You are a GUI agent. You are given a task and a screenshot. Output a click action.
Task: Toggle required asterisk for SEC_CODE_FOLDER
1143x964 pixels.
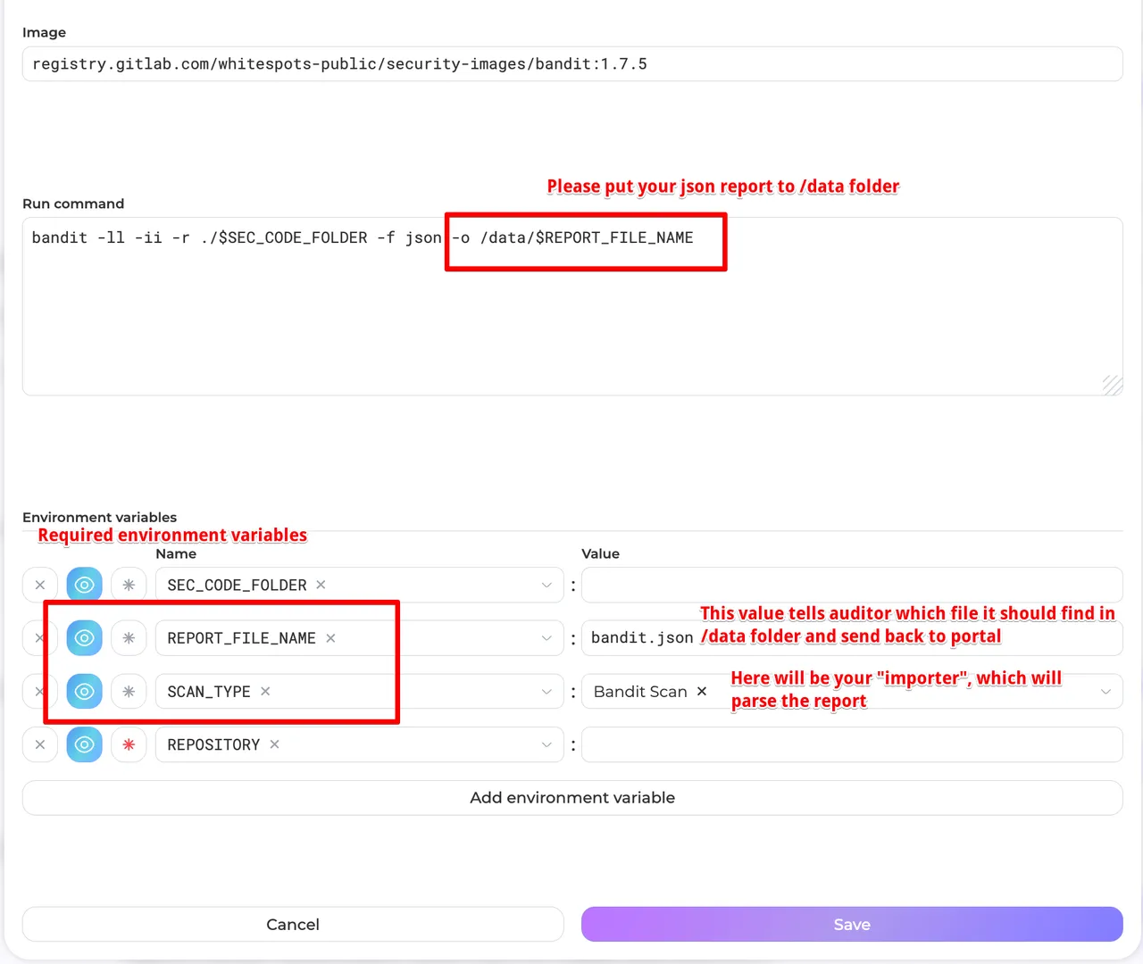(129, 586)
